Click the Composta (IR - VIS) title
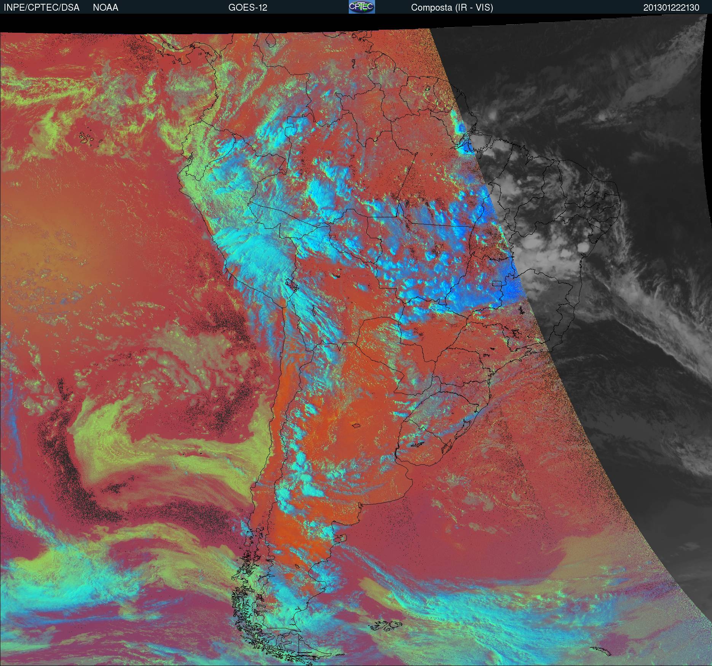 pyautogui.click(x=452, y=8)
